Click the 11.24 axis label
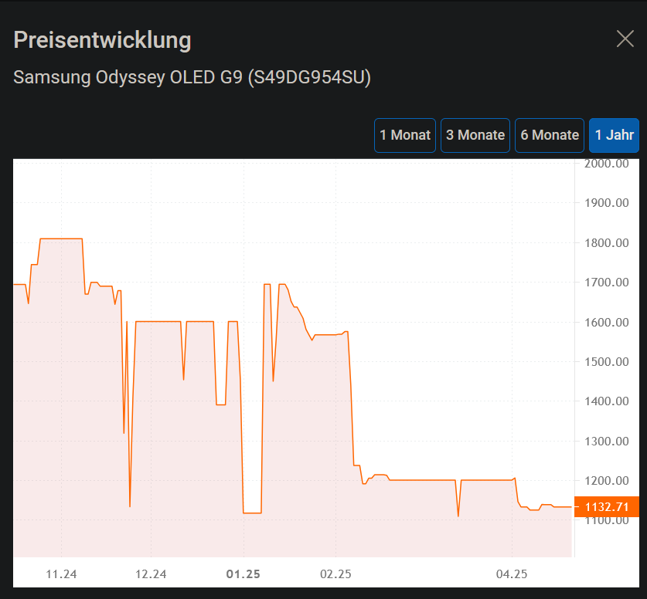Image resolution: width=647 pixels, height=599 pixels. tap(60, 574)
